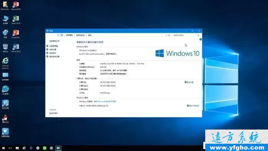The width and height of the screenshot is (268, 151).
Task: Click the green app icon in the taskbar
Action: coord(45,148)
